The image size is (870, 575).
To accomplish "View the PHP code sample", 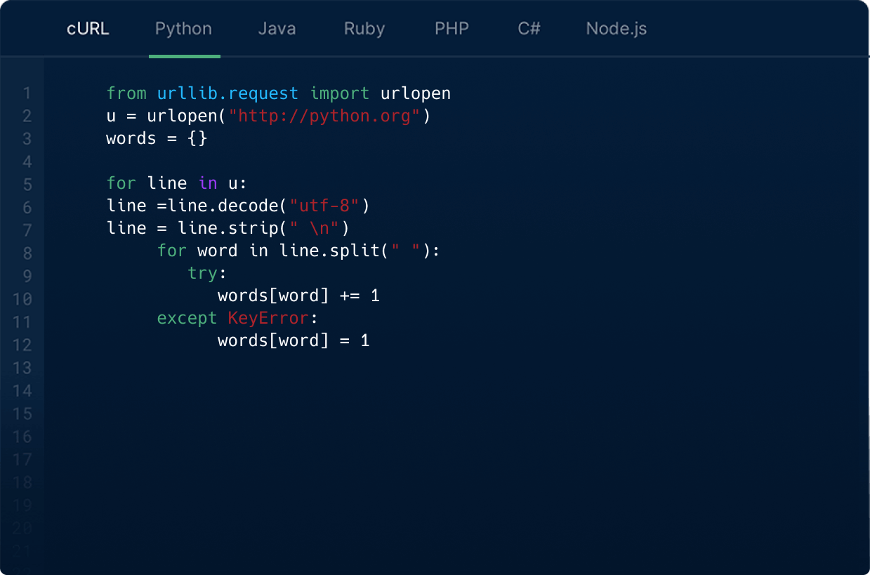I will tap(451, 28).
